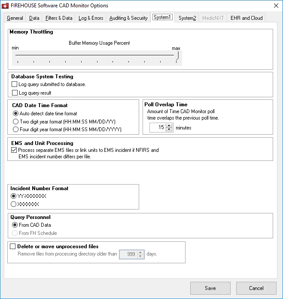Viewport: 283px width, 299px height.
Task: Switch to the General tab
Action: coord(15,18)
